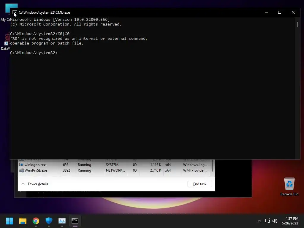Click the CMD window title bar icon

coord(15,12)
